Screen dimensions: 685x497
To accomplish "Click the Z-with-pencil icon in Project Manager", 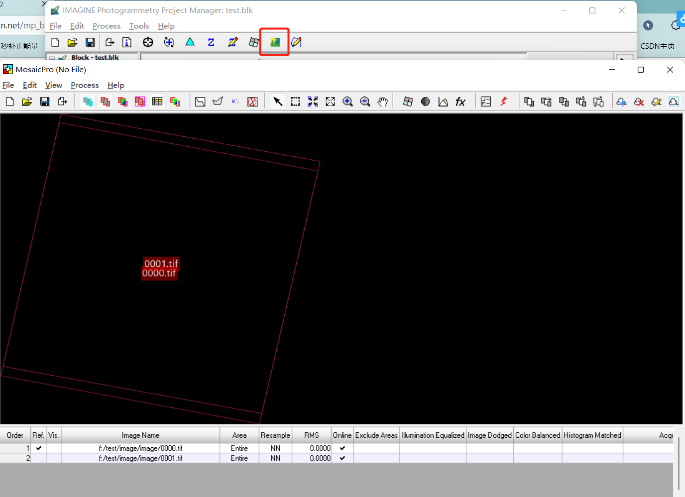I will pos(232,42).
